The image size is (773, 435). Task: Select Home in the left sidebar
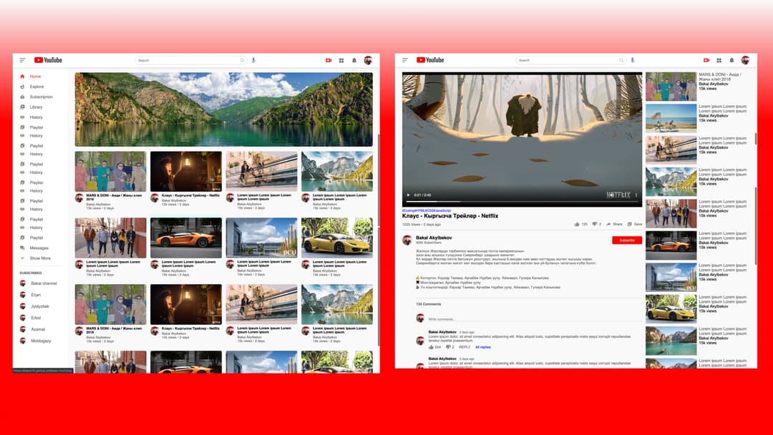[31, 77]
